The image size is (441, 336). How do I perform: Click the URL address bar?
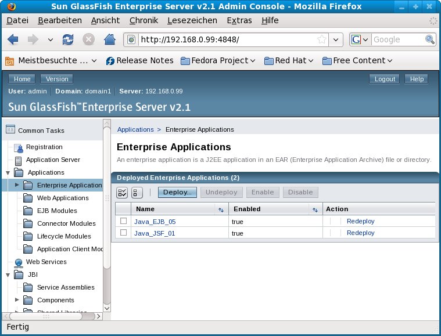click(x=227, y=39)
